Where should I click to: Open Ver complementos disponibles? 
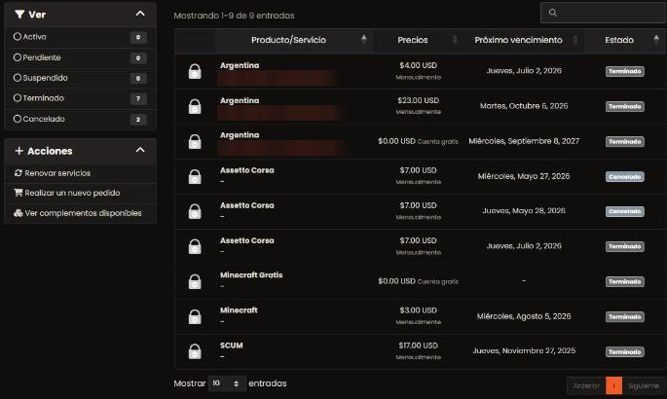83,213
